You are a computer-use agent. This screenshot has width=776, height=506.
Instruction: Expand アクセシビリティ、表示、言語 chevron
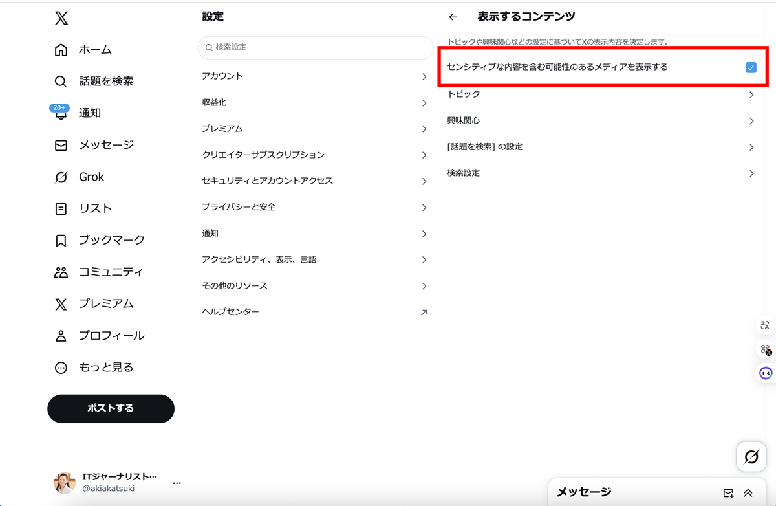pos(424,260)
